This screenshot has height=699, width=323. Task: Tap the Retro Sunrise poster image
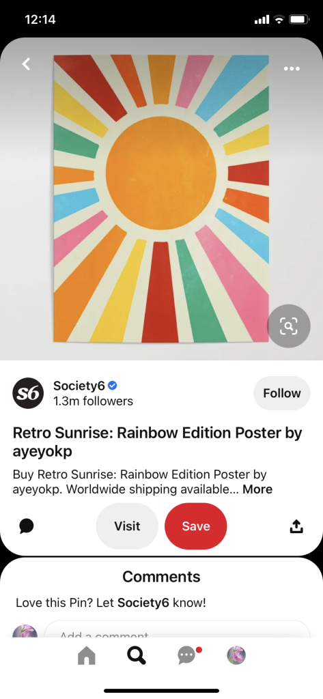tap(161, 199)
